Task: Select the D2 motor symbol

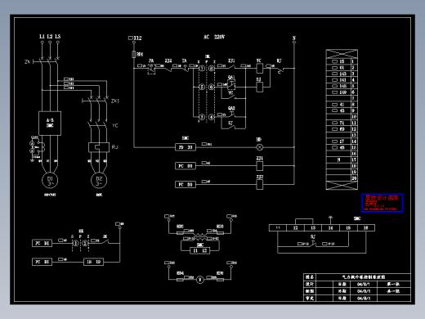Action: 99,181
